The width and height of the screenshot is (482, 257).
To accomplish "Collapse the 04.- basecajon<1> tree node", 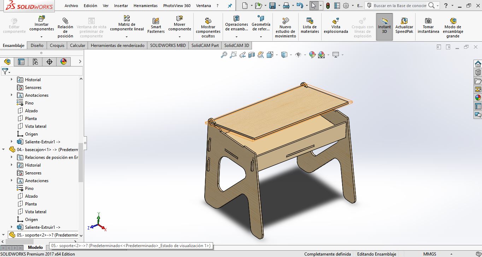I will 4,149.
